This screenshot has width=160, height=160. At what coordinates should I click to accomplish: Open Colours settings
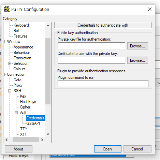click(x=19, y=69)
